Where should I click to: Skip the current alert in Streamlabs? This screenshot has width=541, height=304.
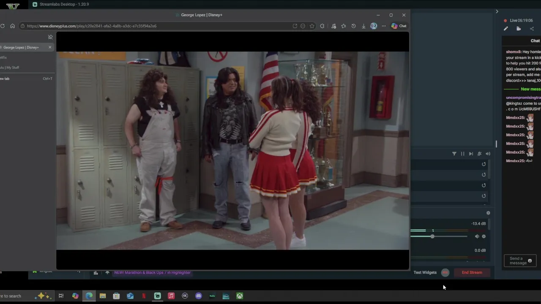[x=471, y=154]
